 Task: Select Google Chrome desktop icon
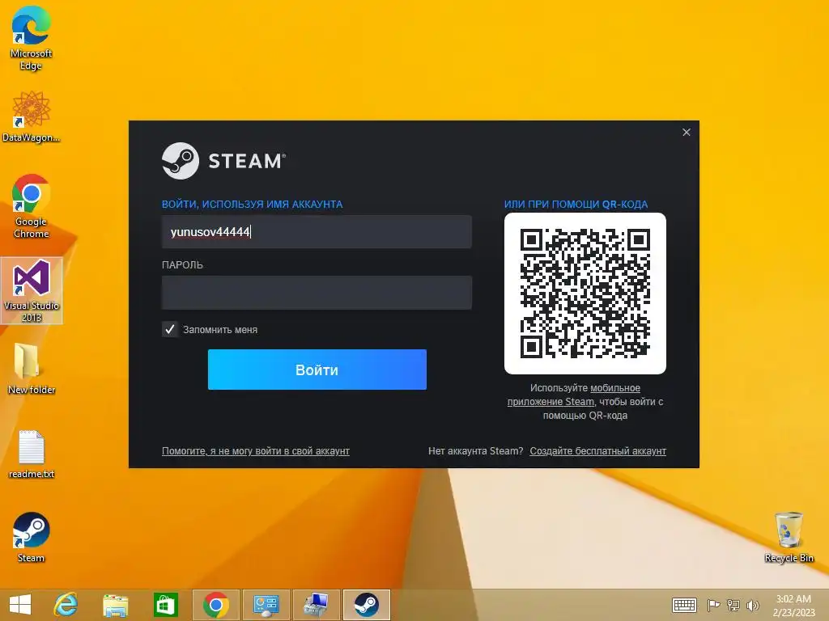32,206
